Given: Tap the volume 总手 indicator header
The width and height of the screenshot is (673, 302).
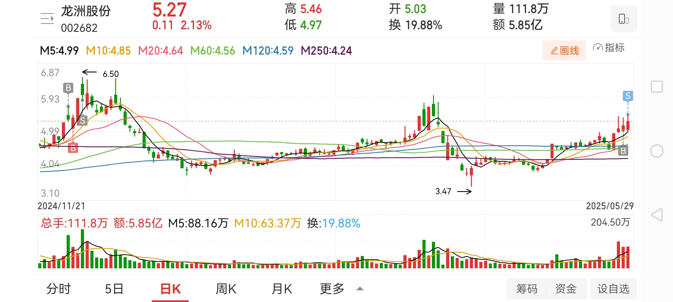Looking at the screenshot, I should click(74, 223).
